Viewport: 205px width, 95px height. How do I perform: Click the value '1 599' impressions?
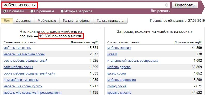(x=94, y=67)
